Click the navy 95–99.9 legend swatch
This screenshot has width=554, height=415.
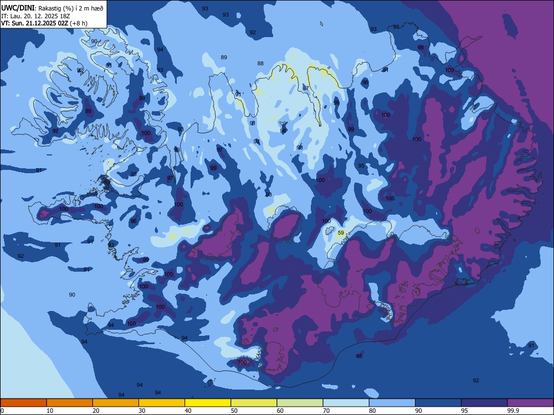pyautogui.click(x=484, y=403)
